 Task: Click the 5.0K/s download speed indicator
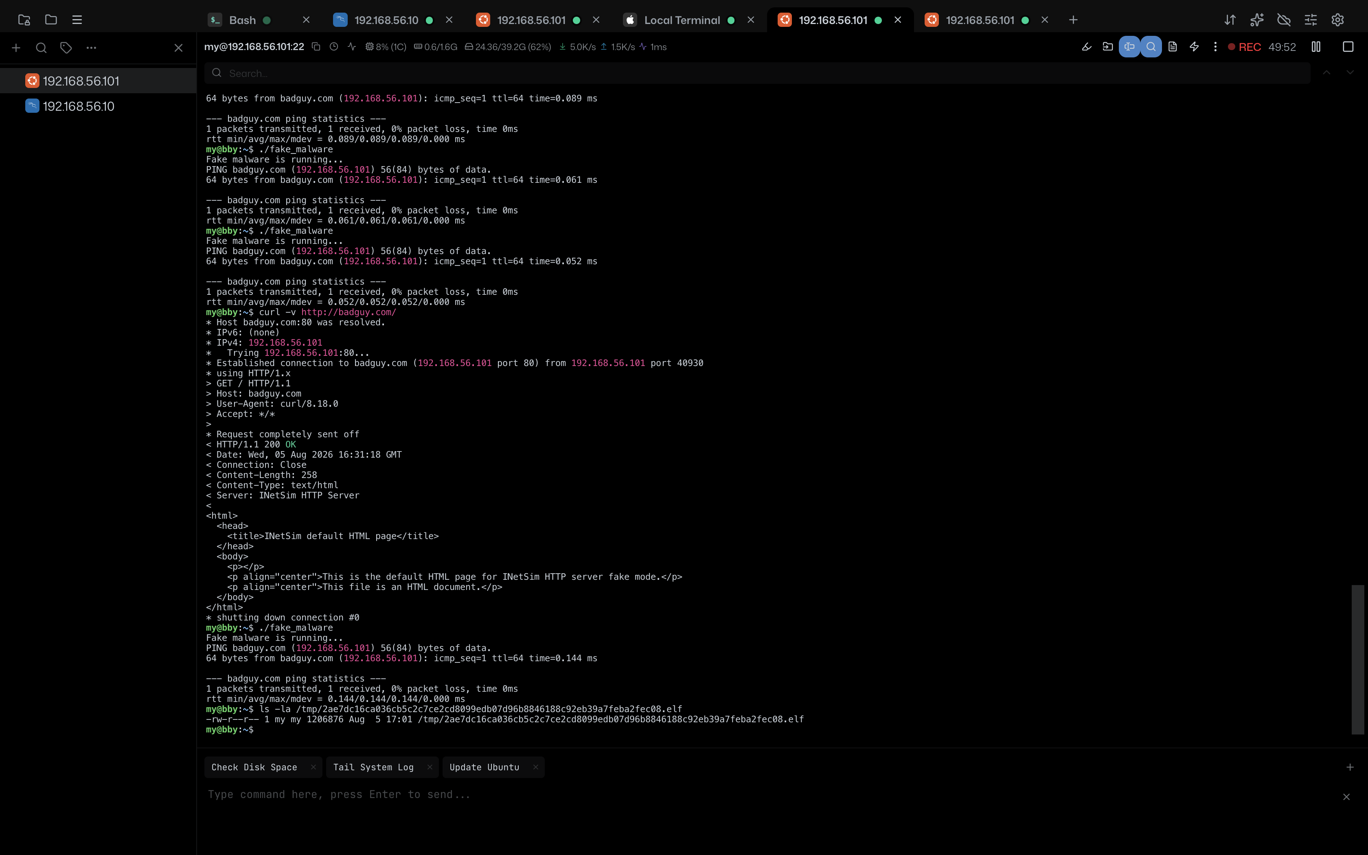coord(577,47)
